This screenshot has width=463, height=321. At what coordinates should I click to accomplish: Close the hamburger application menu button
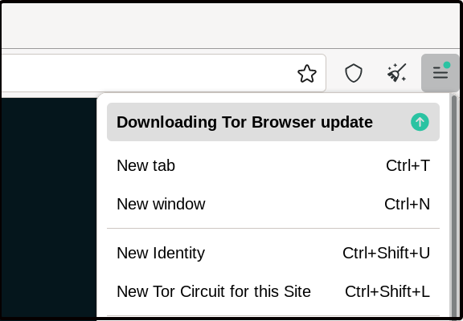click(440, 73)
